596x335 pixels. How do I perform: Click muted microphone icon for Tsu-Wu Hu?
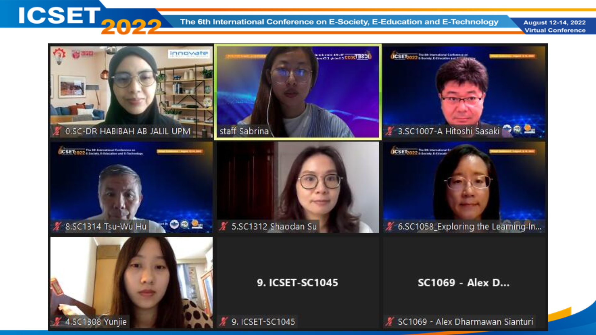(x=57, y=226)
